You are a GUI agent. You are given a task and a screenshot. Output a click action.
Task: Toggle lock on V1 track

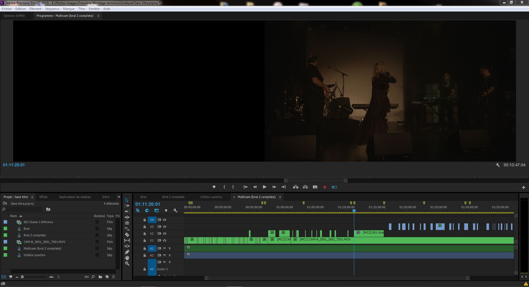coord(144,240)
